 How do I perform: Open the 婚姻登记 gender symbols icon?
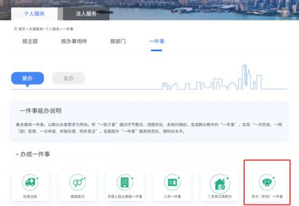coord(77,182)
